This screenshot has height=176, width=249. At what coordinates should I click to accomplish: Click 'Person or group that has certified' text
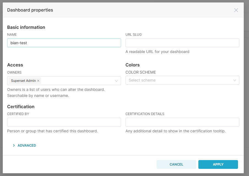click(x=53, y=131)
